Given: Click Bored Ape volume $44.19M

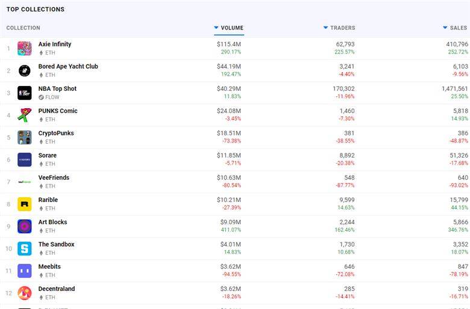Looking at the screenshot, I should tap(229, 66).
